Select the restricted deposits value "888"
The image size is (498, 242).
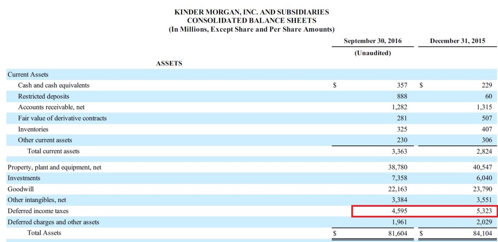click(402, 96)
